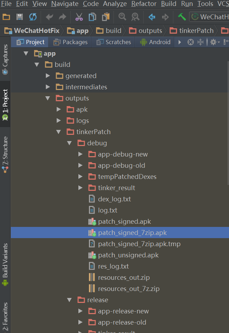Open the Captures side tool window
Screen dimensions: 229x333
coord(5,59)
